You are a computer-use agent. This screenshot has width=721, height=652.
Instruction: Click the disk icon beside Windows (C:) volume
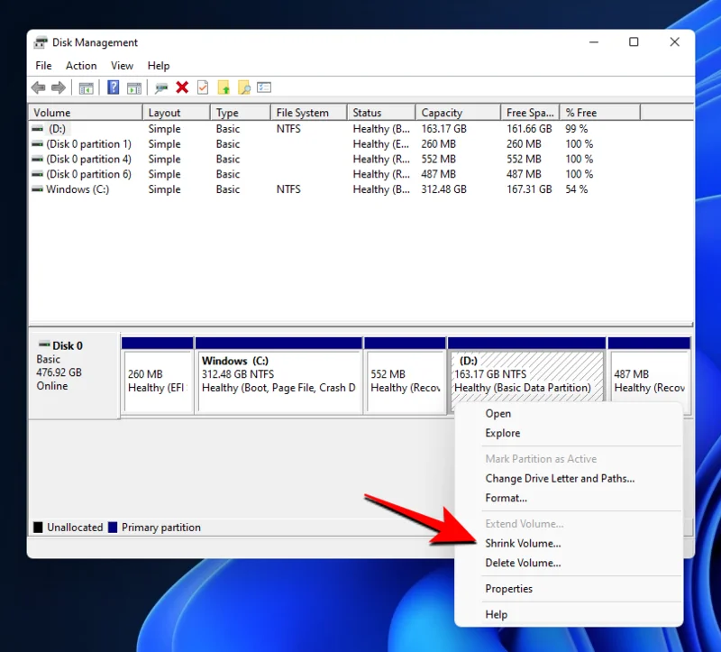click(x=35, y=189)
